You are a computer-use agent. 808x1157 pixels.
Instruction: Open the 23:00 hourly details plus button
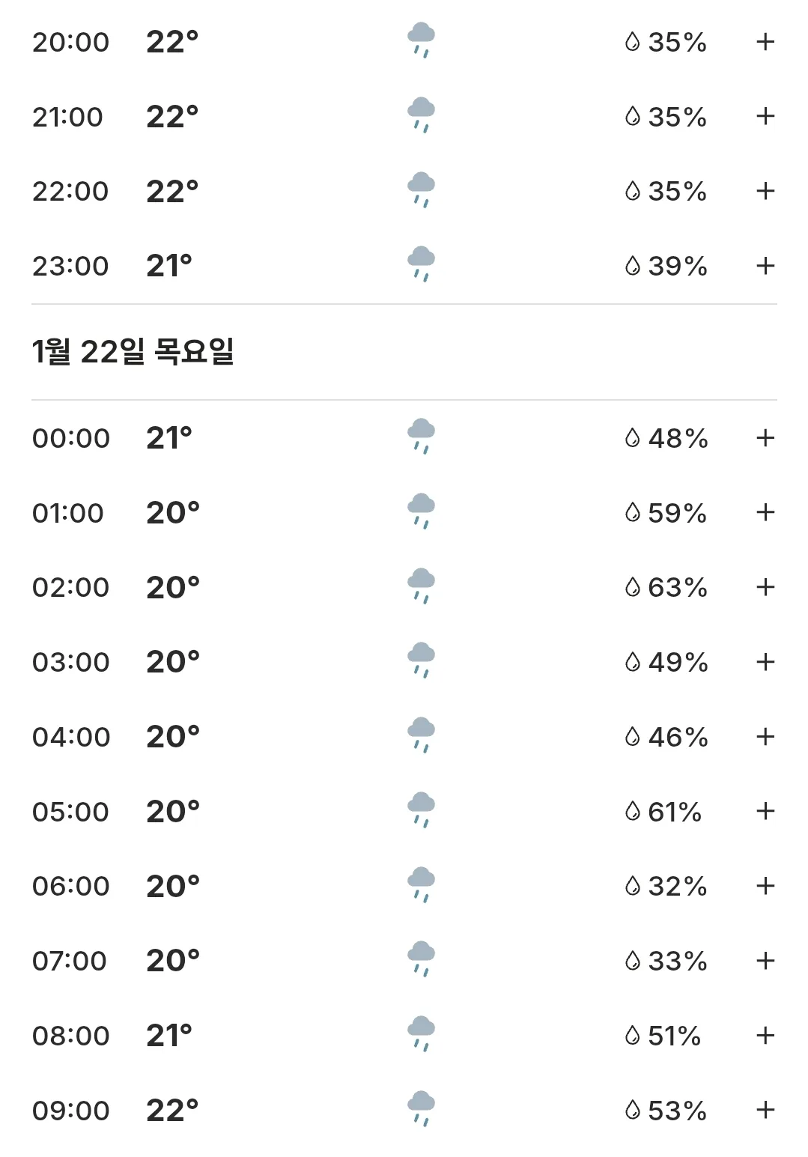765,266
